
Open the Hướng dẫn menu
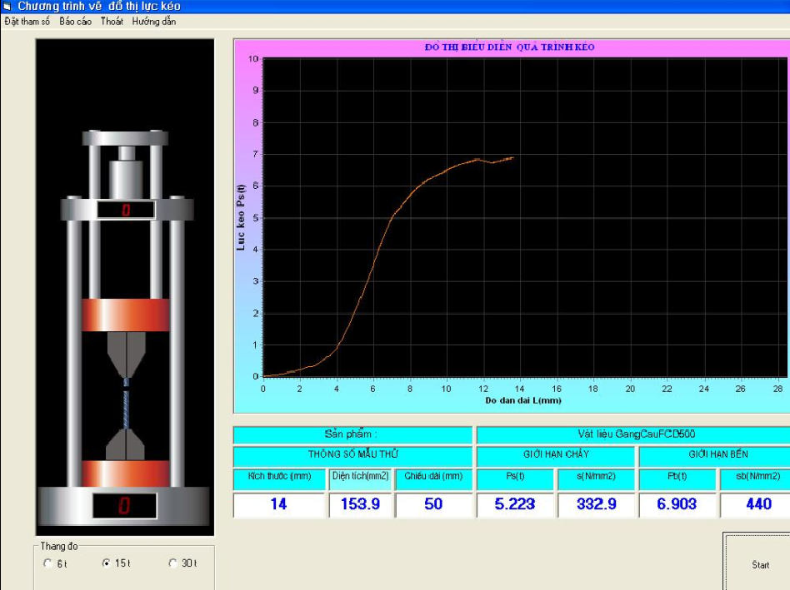pyautogui.click(x=154, y=21)
